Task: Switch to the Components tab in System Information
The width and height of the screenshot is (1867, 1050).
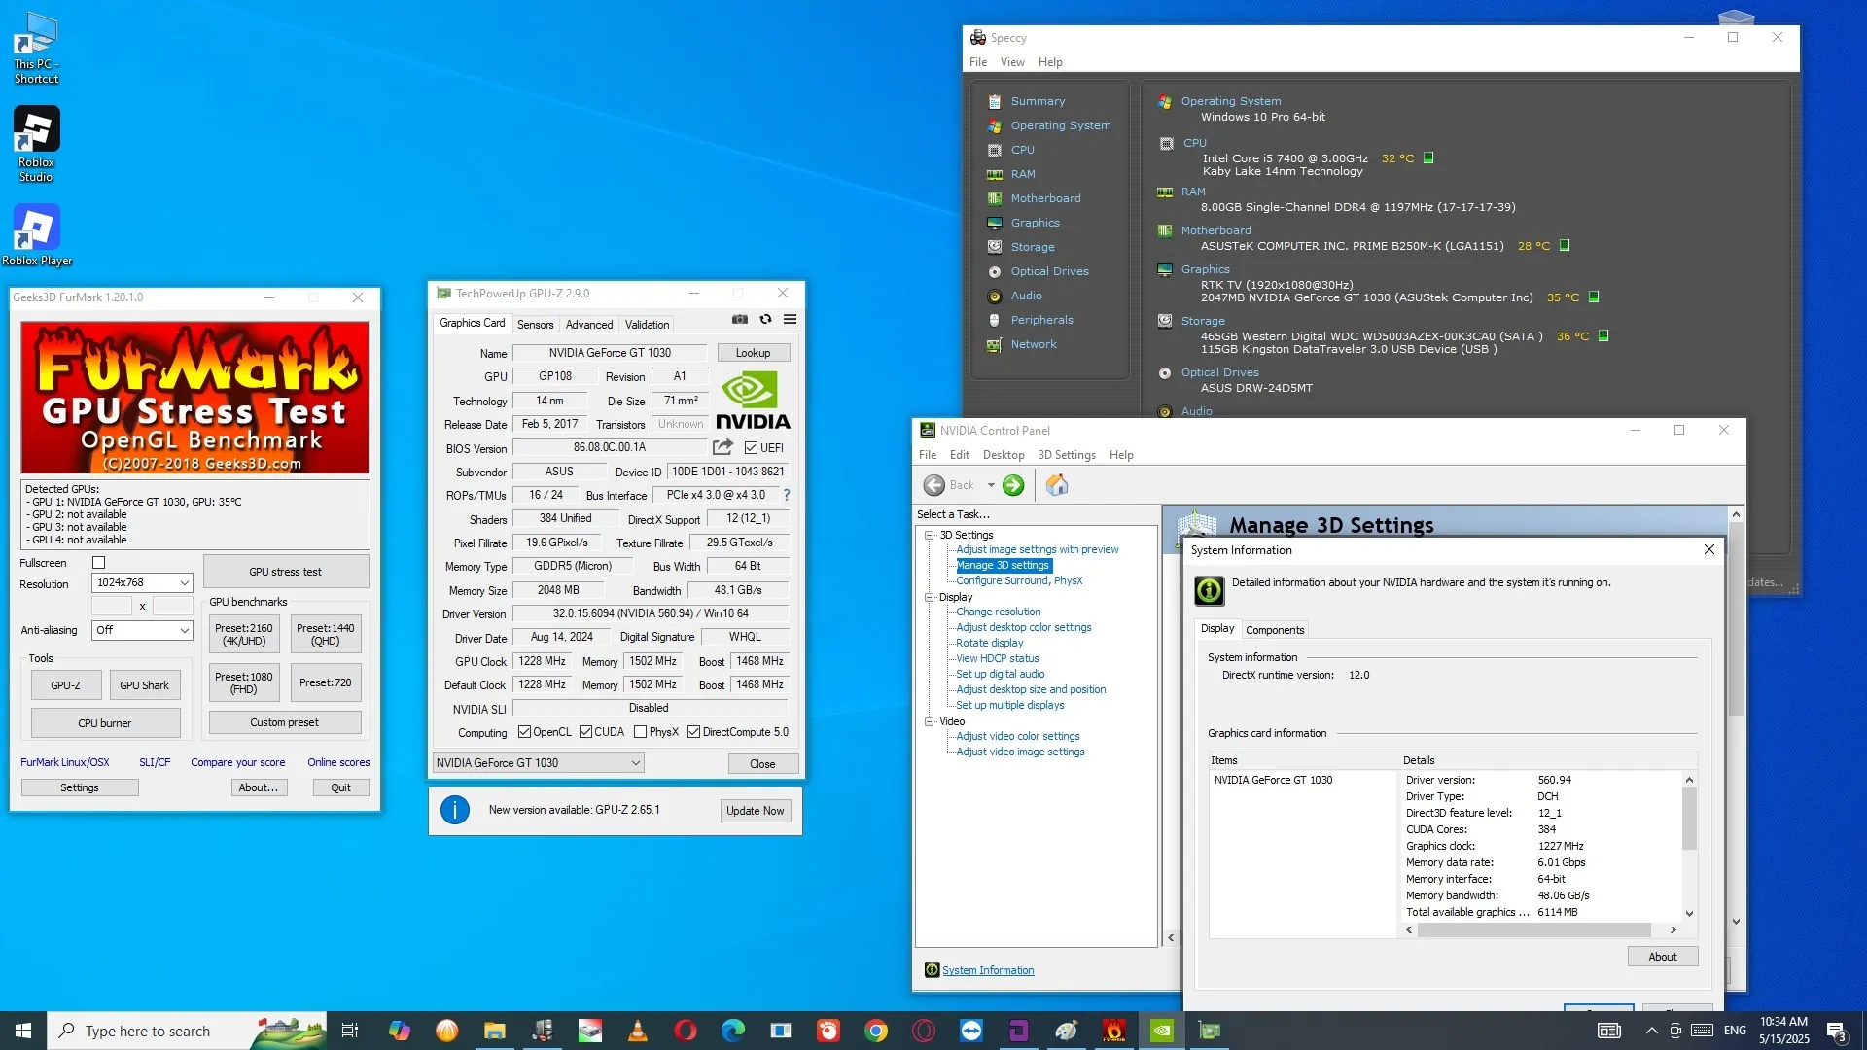Action: pos(1274,630)
